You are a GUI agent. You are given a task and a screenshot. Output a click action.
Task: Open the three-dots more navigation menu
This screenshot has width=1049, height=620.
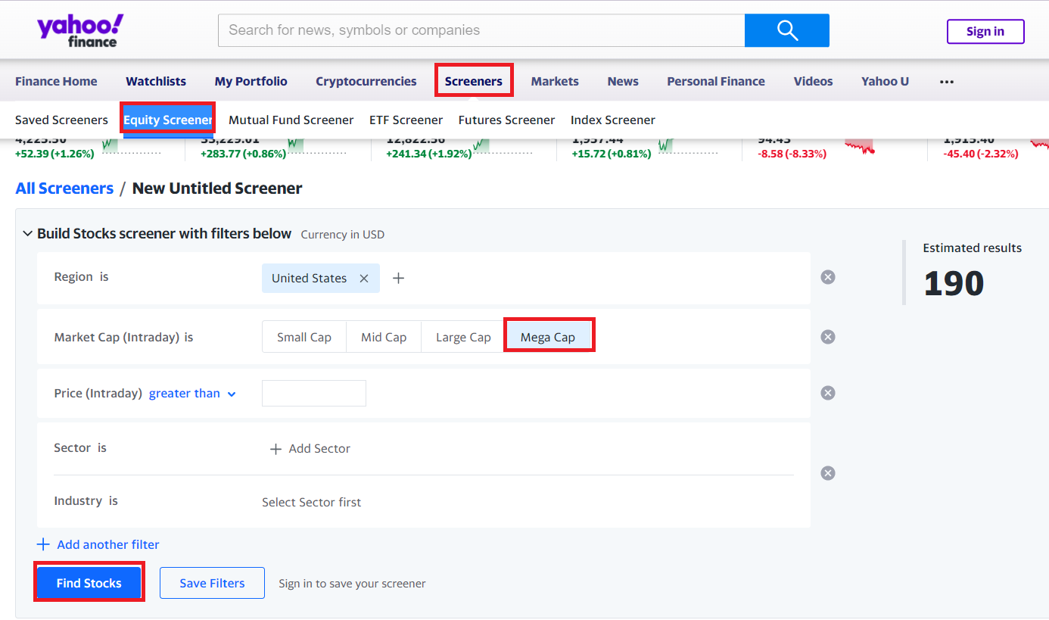tap(947, 82)
